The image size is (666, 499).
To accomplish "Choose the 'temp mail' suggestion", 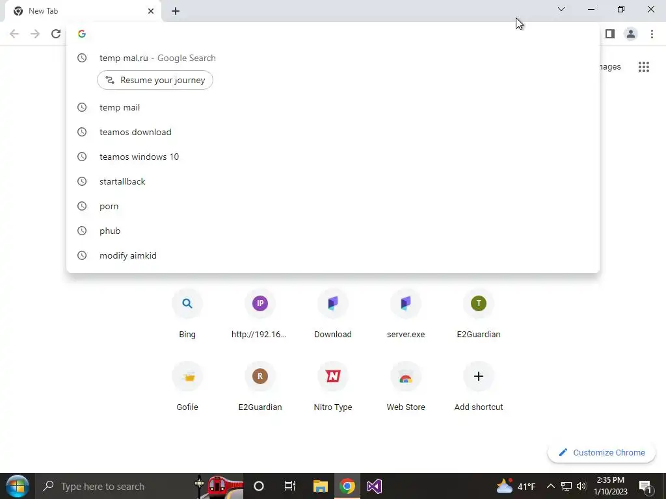I will (332, 107).
